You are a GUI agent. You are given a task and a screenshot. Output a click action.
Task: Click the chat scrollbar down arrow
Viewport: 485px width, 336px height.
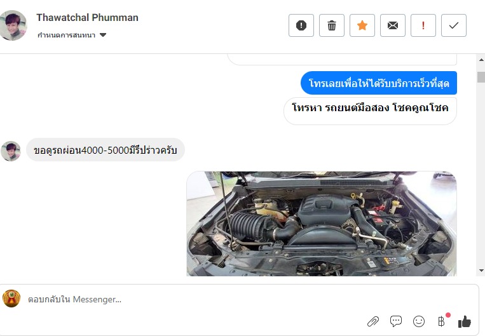(x=481, y=271)
